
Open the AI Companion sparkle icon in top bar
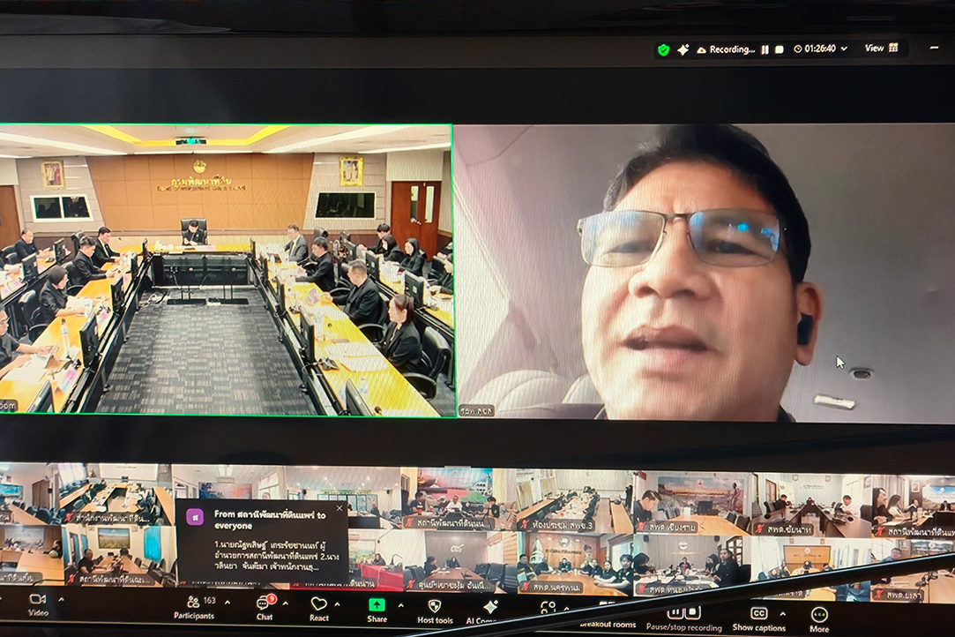click(683, 50)
